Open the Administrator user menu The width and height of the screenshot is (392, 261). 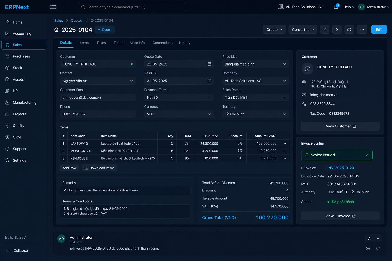point(374,7)
